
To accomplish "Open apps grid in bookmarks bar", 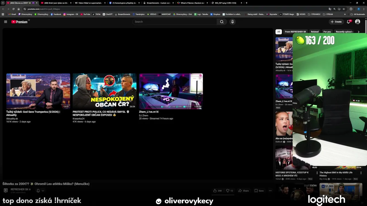I will click(3, 14).
